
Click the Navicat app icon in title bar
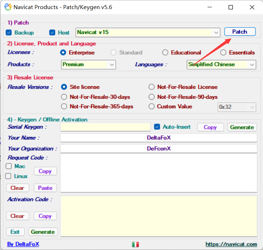click(7, 7)
